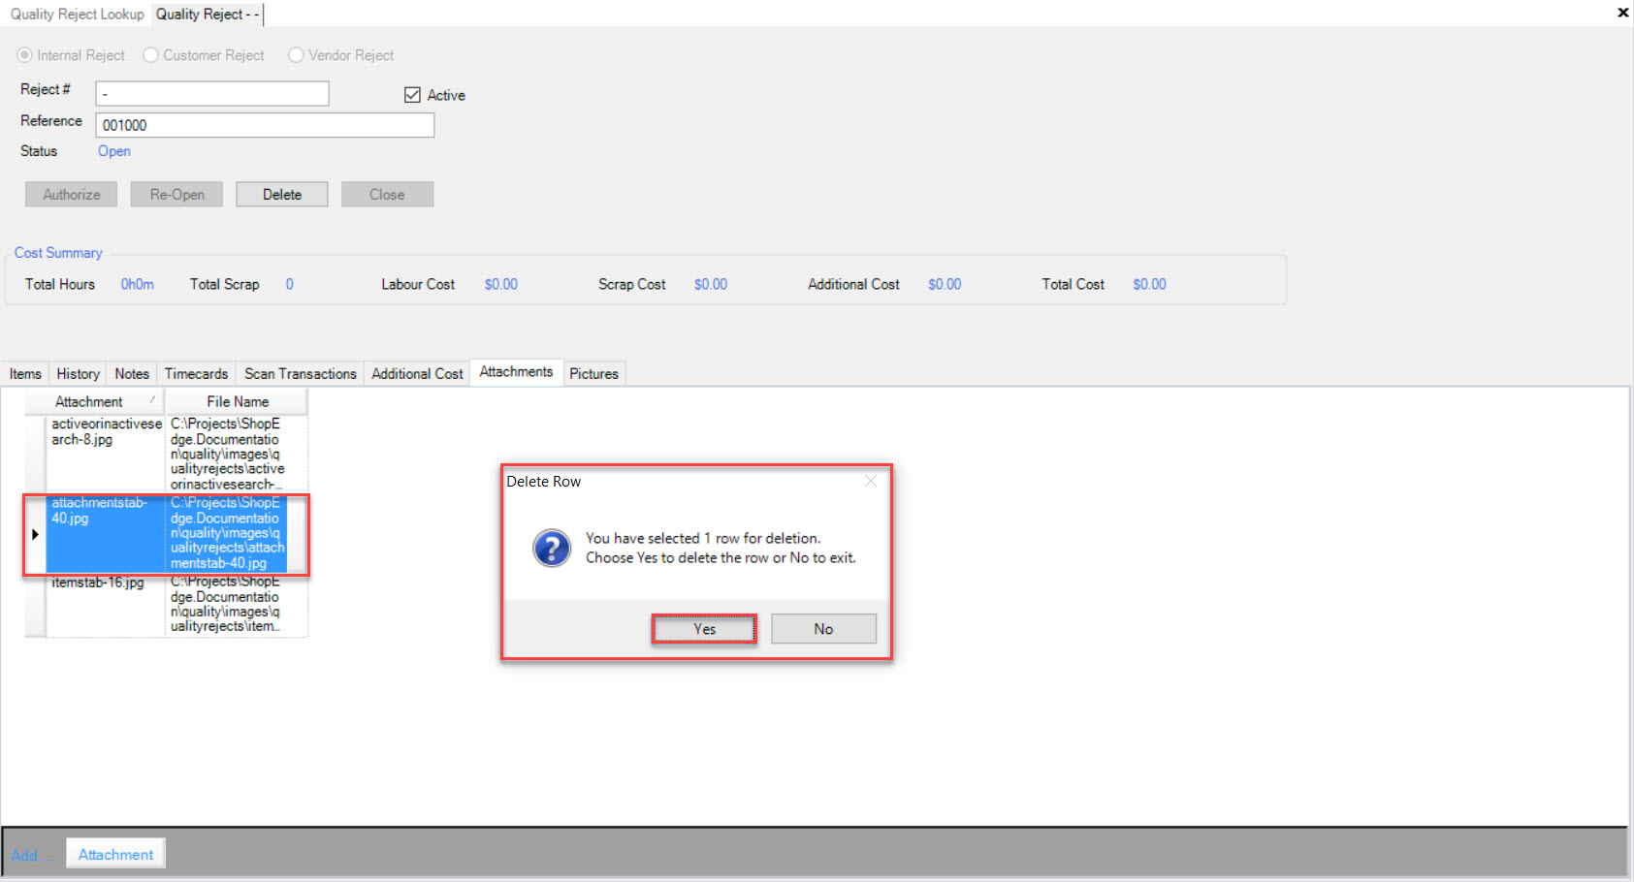
Task: Select the Vendor Reject radio button
Action: pyautogui.click(x=296, y=55)
